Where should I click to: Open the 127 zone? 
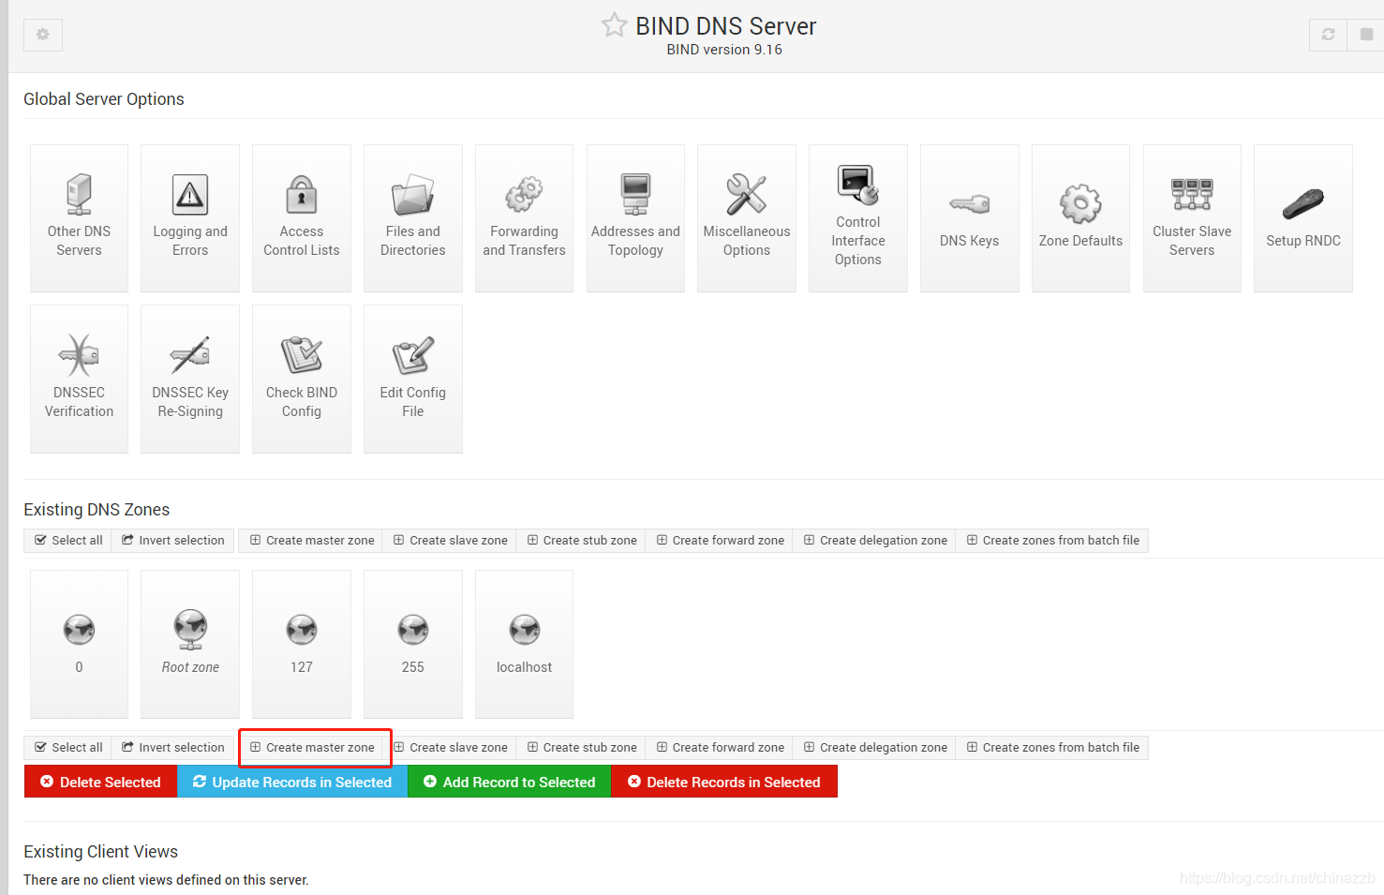tap(302, 644)
